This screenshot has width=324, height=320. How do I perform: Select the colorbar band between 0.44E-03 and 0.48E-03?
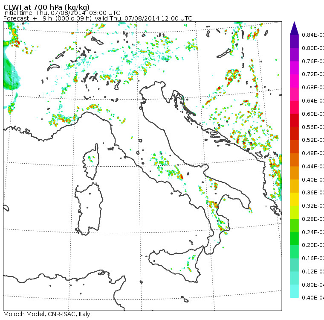click(294, 160)
